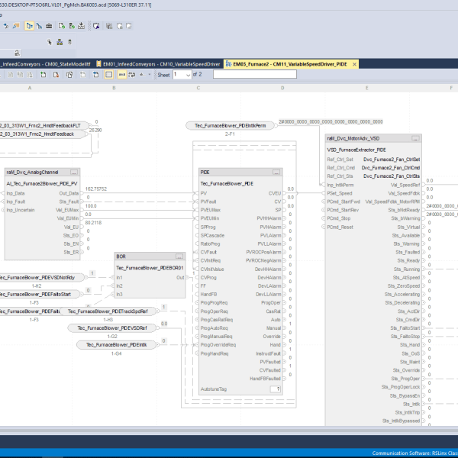
Task: Click the Dvc_Furnace2_Fan_CtrlCmd reference
Action: tap(391, 168)
